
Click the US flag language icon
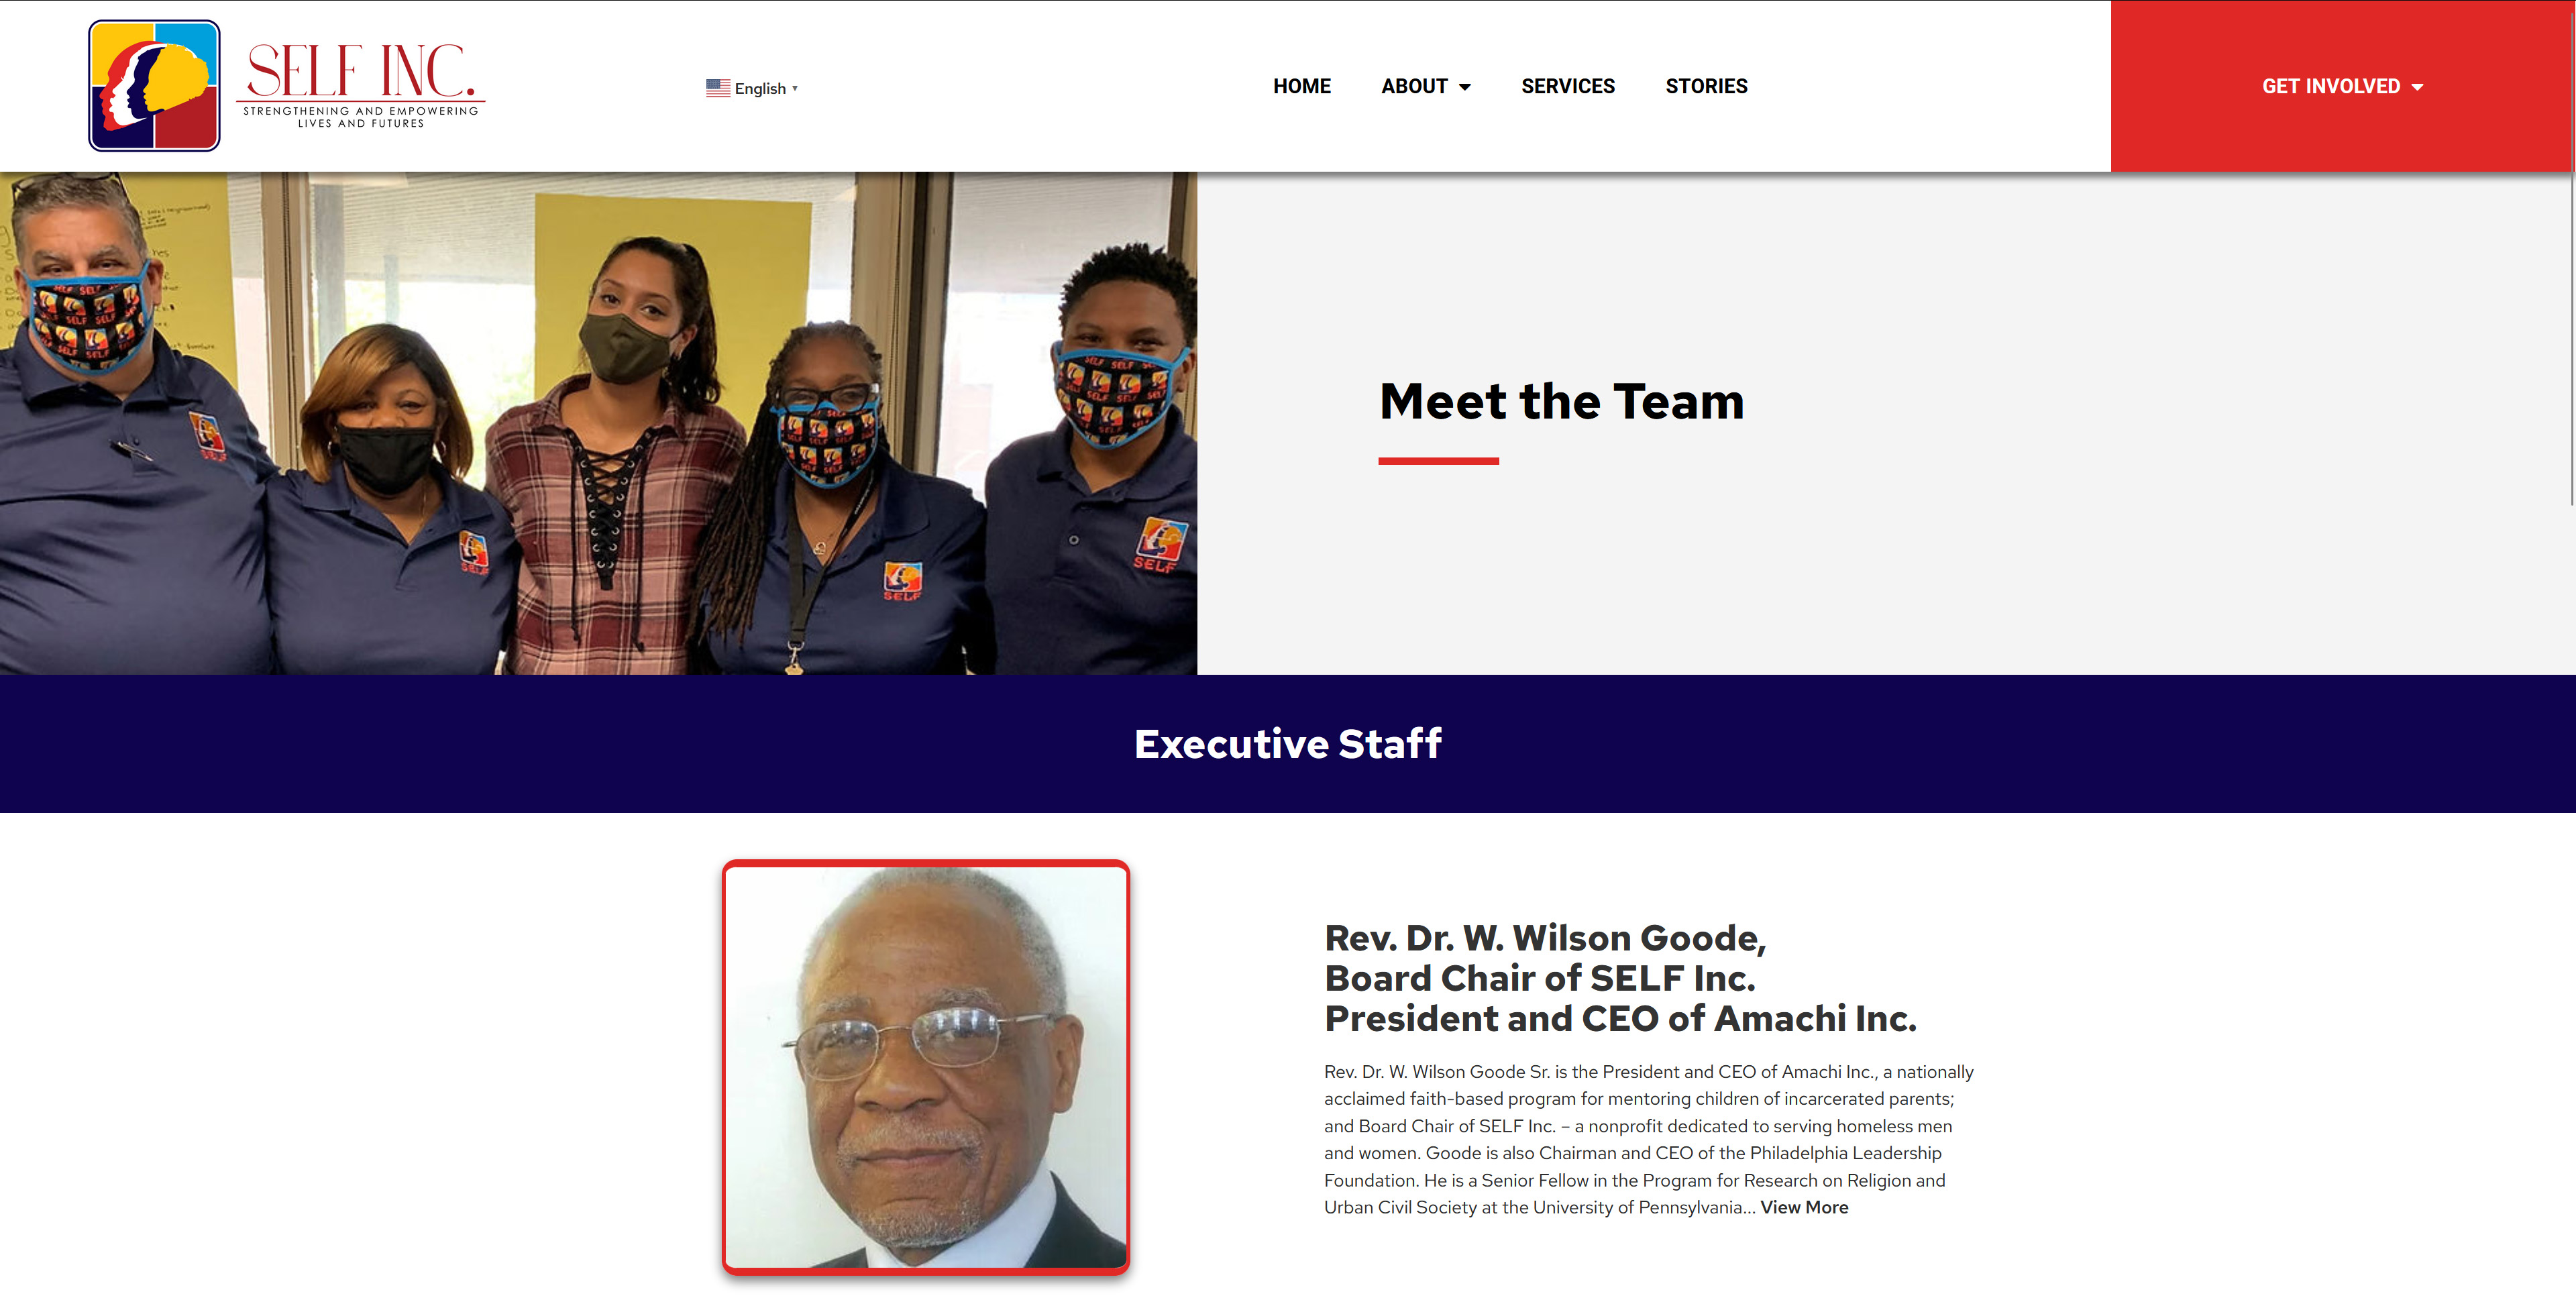(x=718, y=88)
